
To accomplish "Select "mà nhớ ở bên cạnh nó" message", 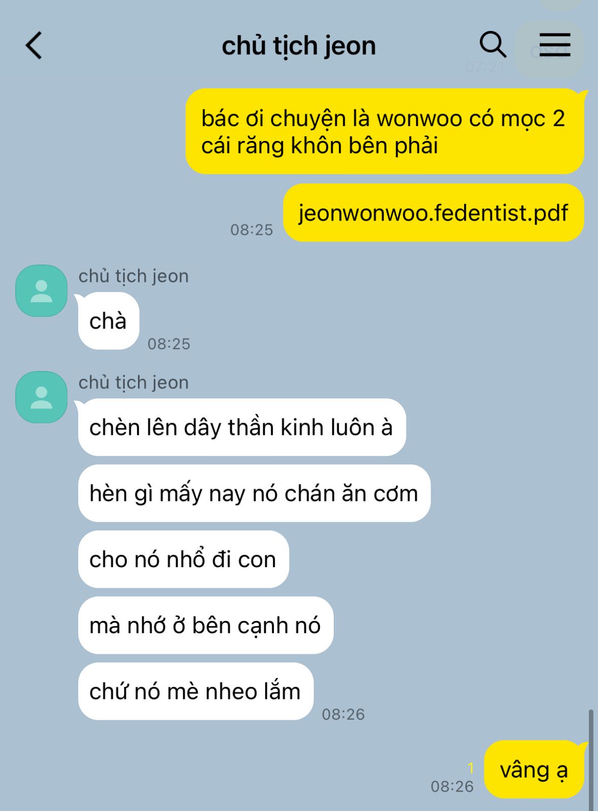I will tap(206, 625).
